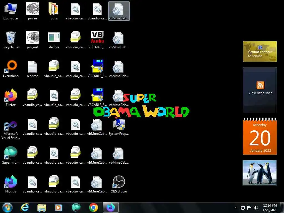Select the readme text file

coord(32,69)
